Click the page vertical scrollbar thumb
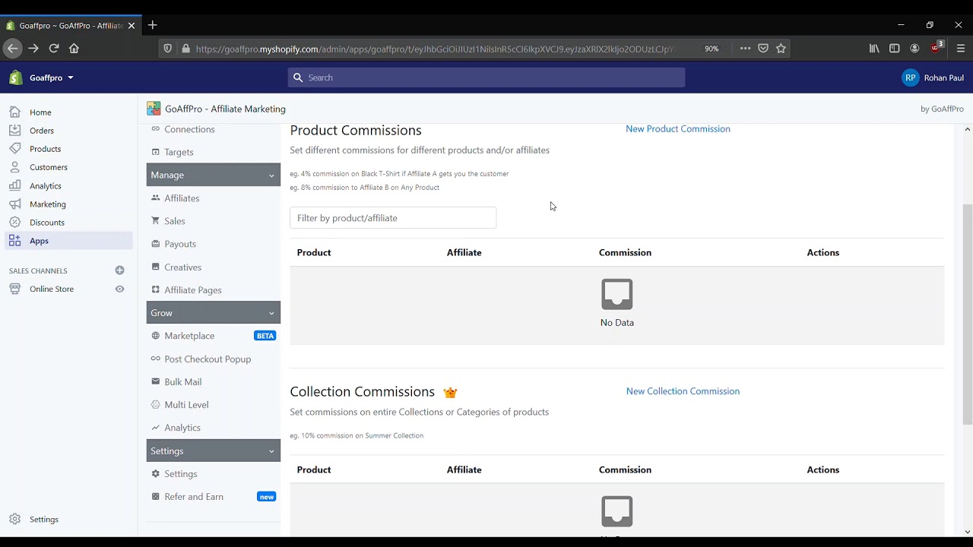Screen dimensions: 973x547 (x=967, y=314)
